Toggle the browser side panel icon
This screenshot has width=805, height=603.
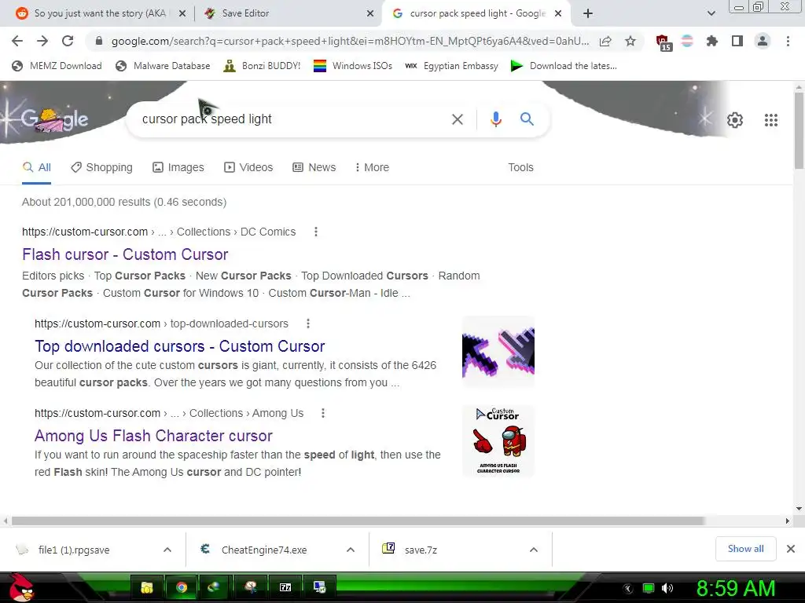(737, 41)
